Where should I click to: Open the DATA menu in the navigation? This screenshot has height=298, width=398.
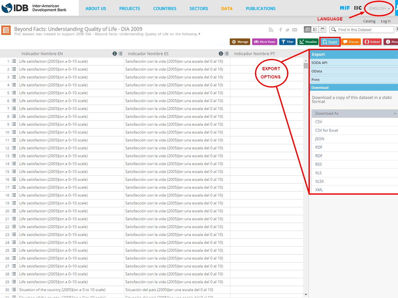(x=227, y=9)
